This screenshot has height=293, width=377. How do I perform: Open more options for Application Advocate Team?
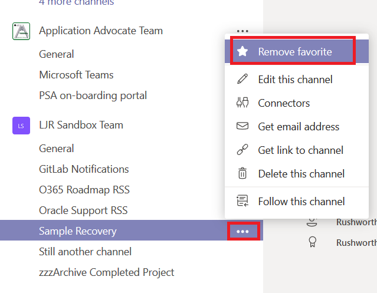coord(242,31)
